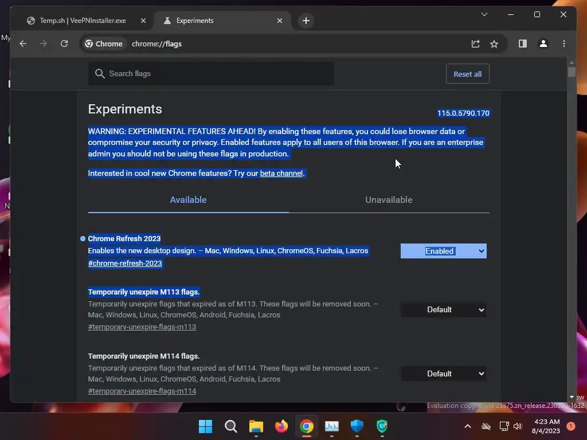Viewport: 587px width, 440px height.
Task: Open the clock showing 4:23 AM
Action: click(x=546, y=426)
